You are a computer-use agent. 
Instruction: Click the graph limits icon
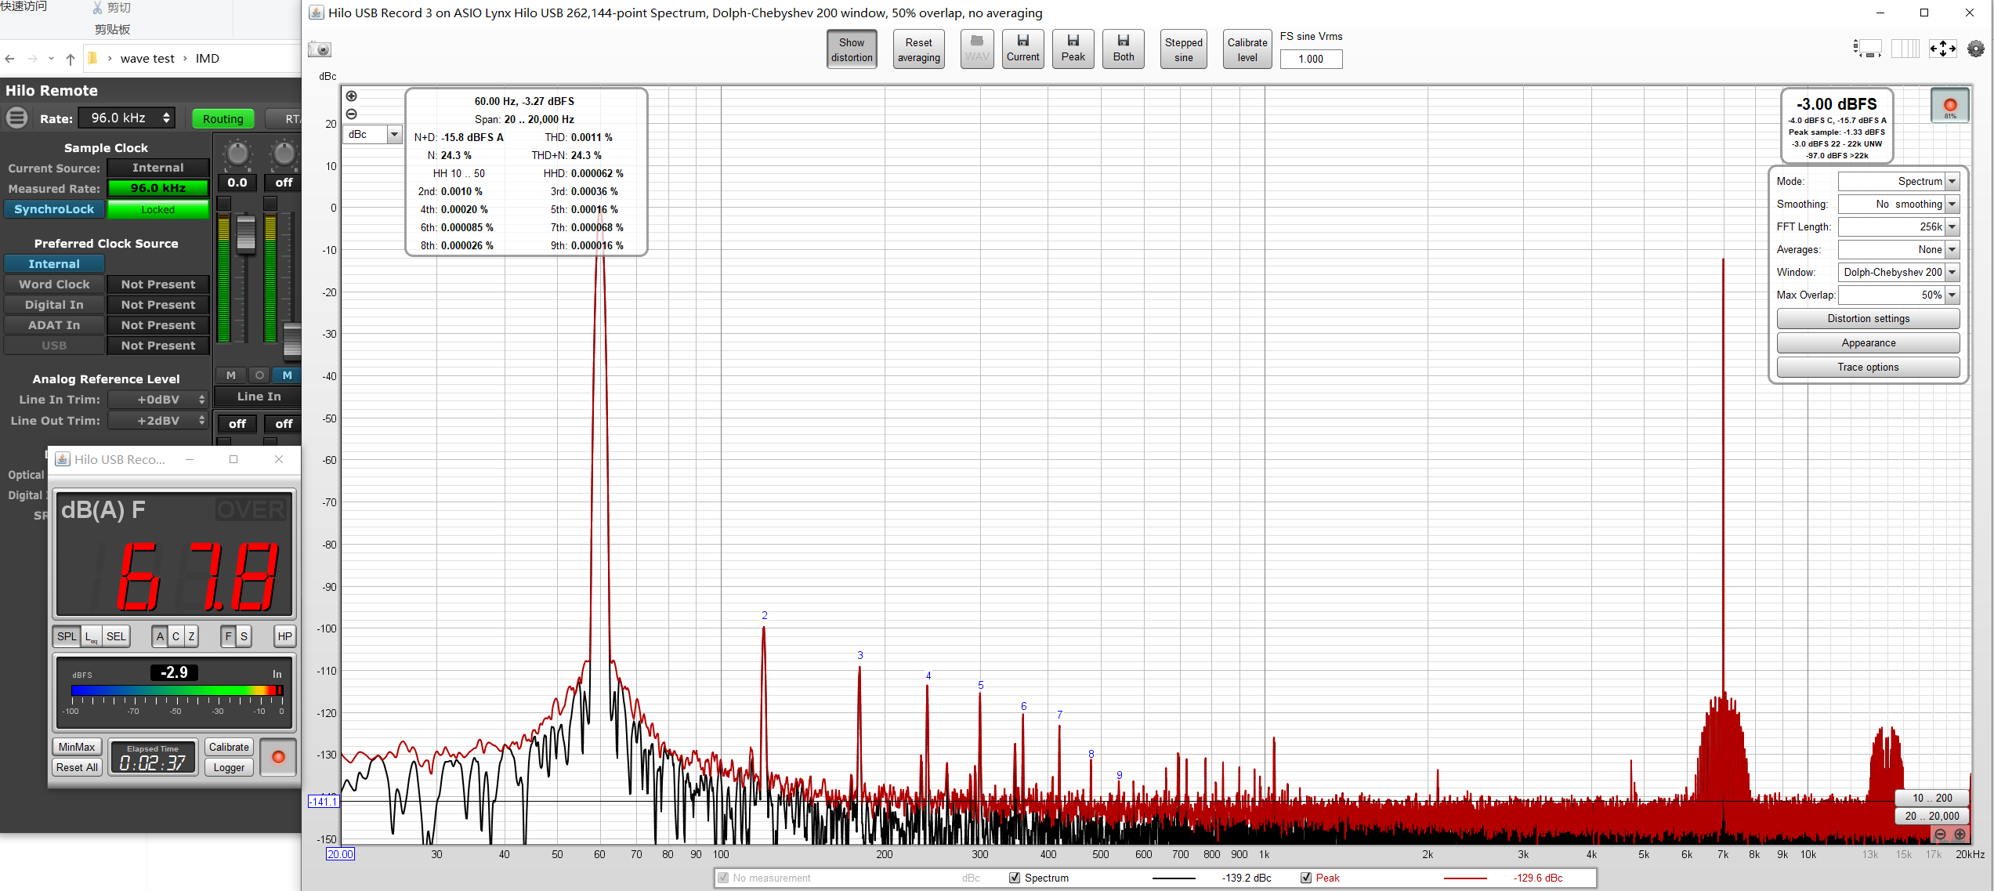coord(1868,49)
